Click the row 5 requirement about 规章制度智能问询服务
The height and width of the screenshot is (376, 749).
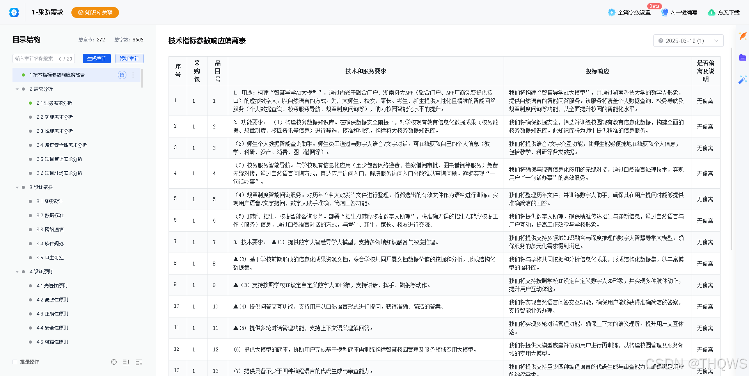click(366, 199)
